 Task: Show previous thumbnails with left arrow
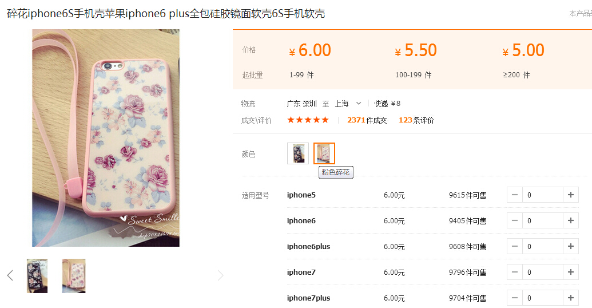coord(10,275)
